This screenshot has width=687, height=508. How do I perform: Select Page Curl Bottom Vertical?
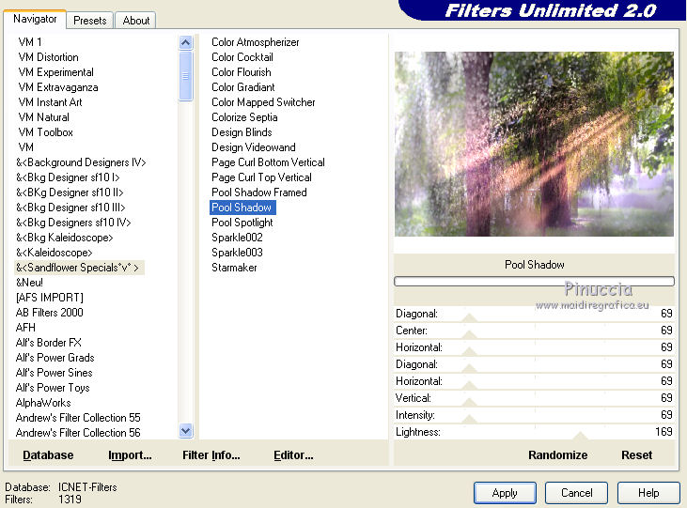point(268,162)
